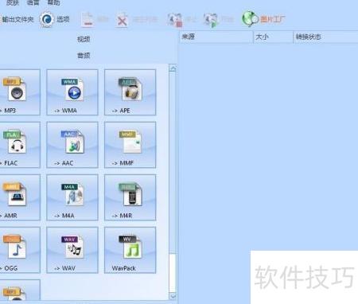Click the red X clear list button
Image resolution: width=358 pixels, height=304 pixels.
122,20
